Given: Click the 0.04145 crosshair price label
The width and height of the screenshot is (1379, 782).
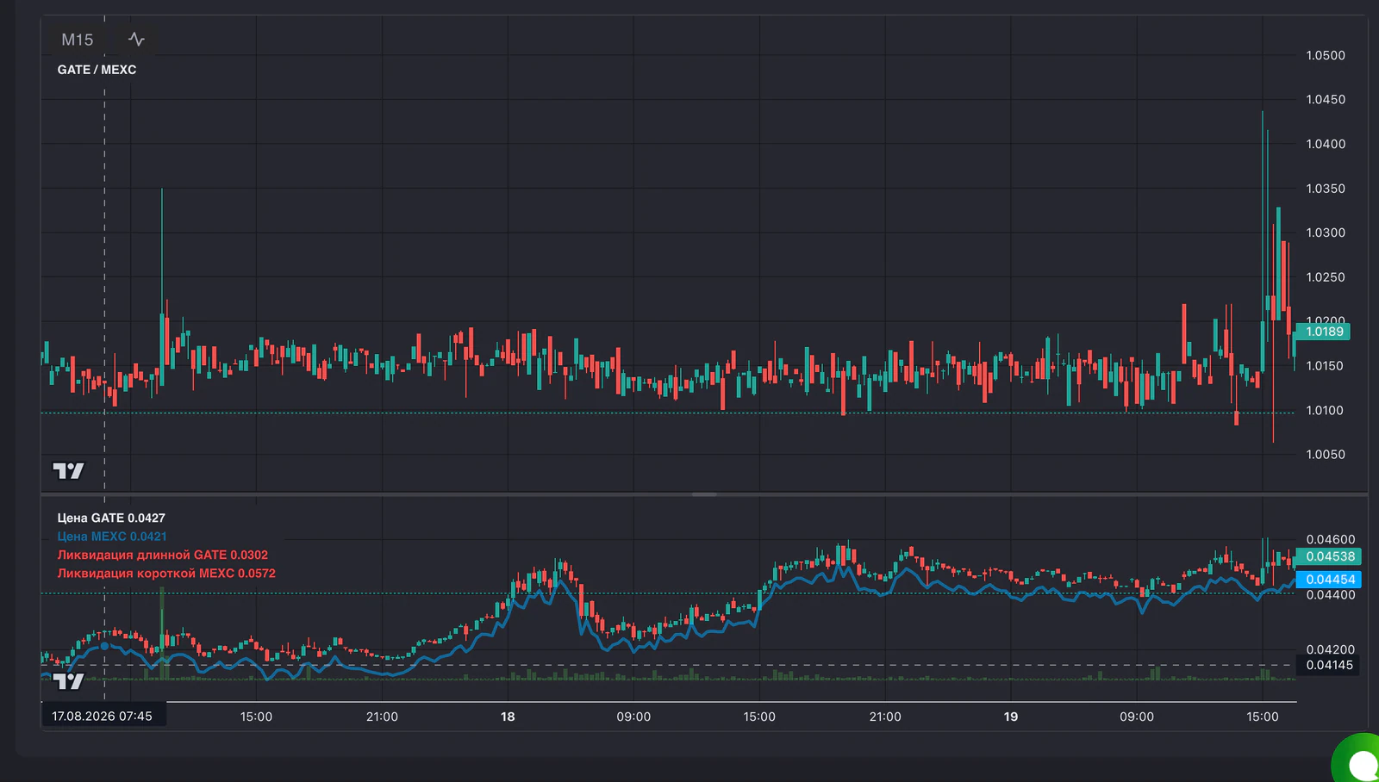Looking at the screenshot, I should pyautogui.click(x=1329, y=665).
